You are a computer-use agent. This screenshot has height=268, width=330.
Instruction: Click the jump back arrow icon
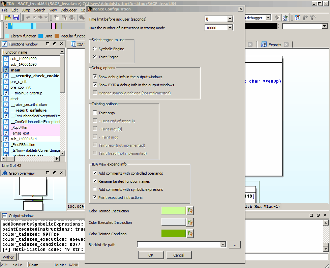point(28,18)
